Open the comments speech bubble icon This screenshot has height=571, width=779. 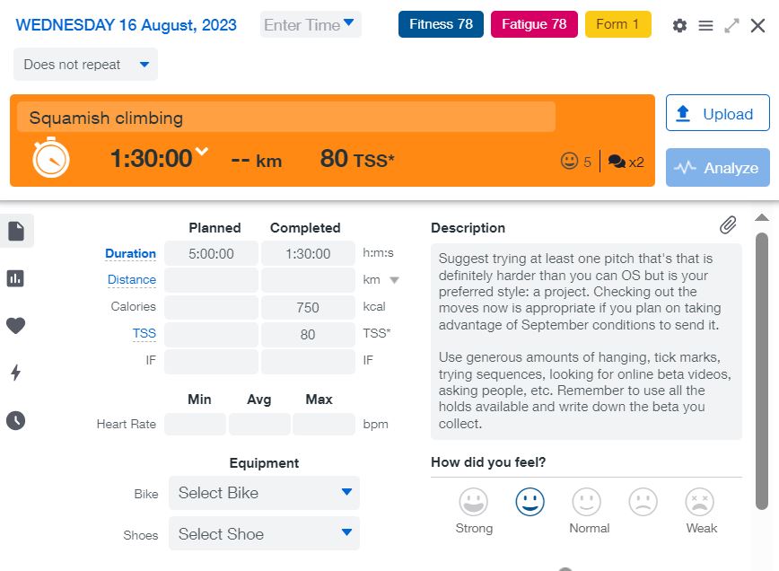[x=617, y=162]
